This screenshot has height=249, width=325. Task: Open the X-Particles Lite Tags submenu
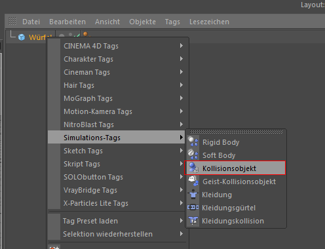click(x=117, y=203)
